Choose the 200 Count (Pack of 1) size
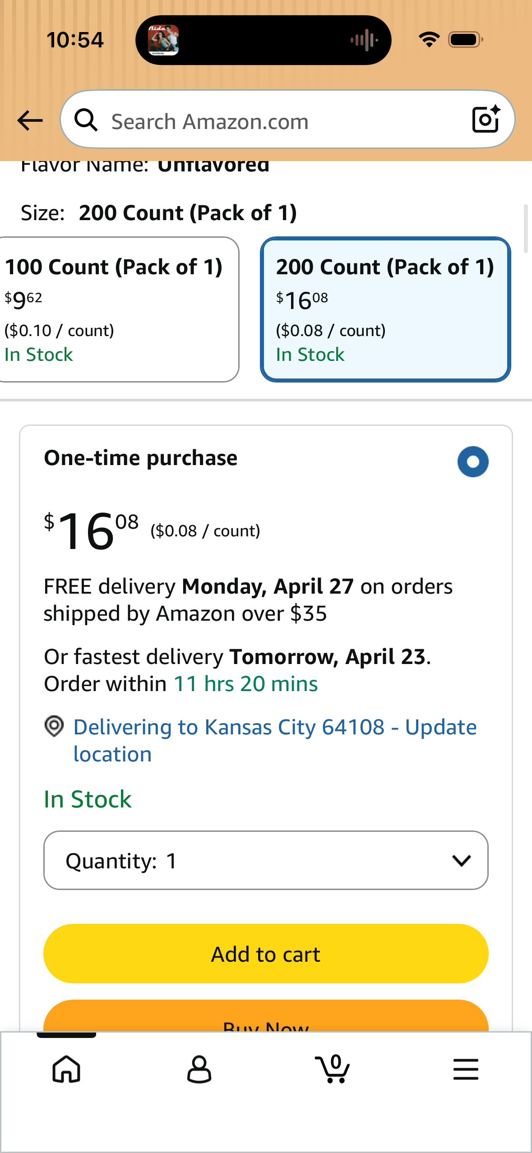 [x=385, y=309]
